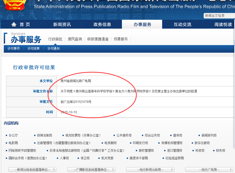
Task: Open the 新闻资讯 menu
Action: (x=62, y=25)
